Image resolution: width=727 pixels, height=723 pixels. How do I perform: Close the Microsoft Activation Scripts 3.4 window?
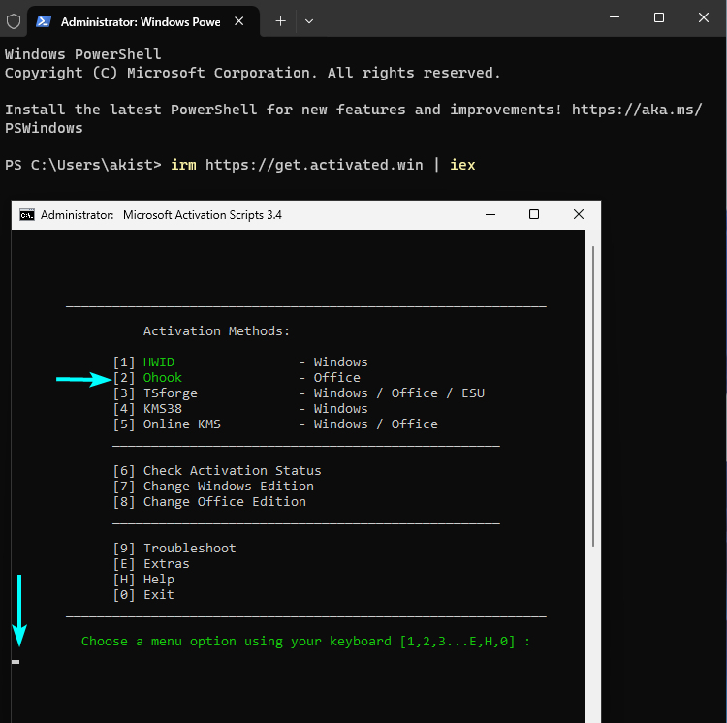579,214
